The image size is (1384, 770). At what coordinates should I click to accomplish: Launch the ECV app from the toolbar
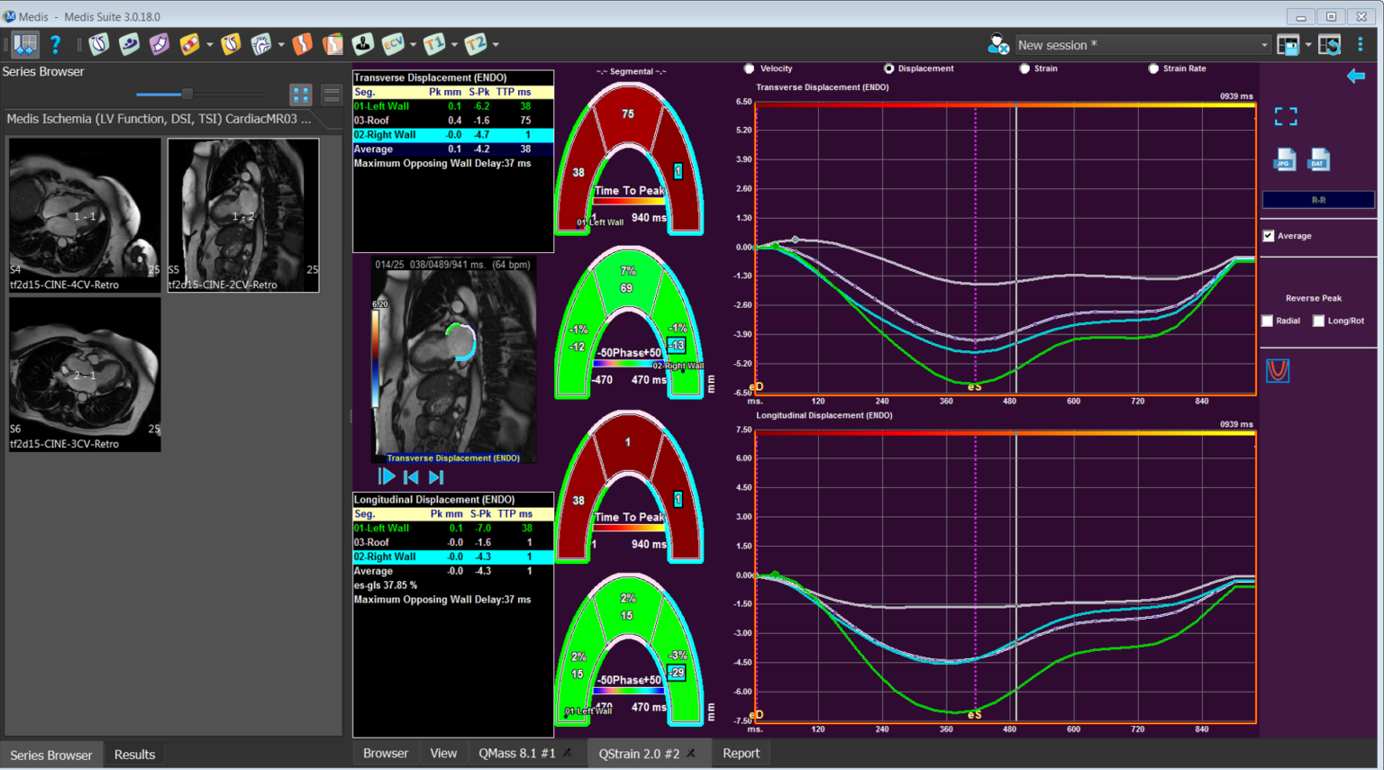tap(392, 44)
